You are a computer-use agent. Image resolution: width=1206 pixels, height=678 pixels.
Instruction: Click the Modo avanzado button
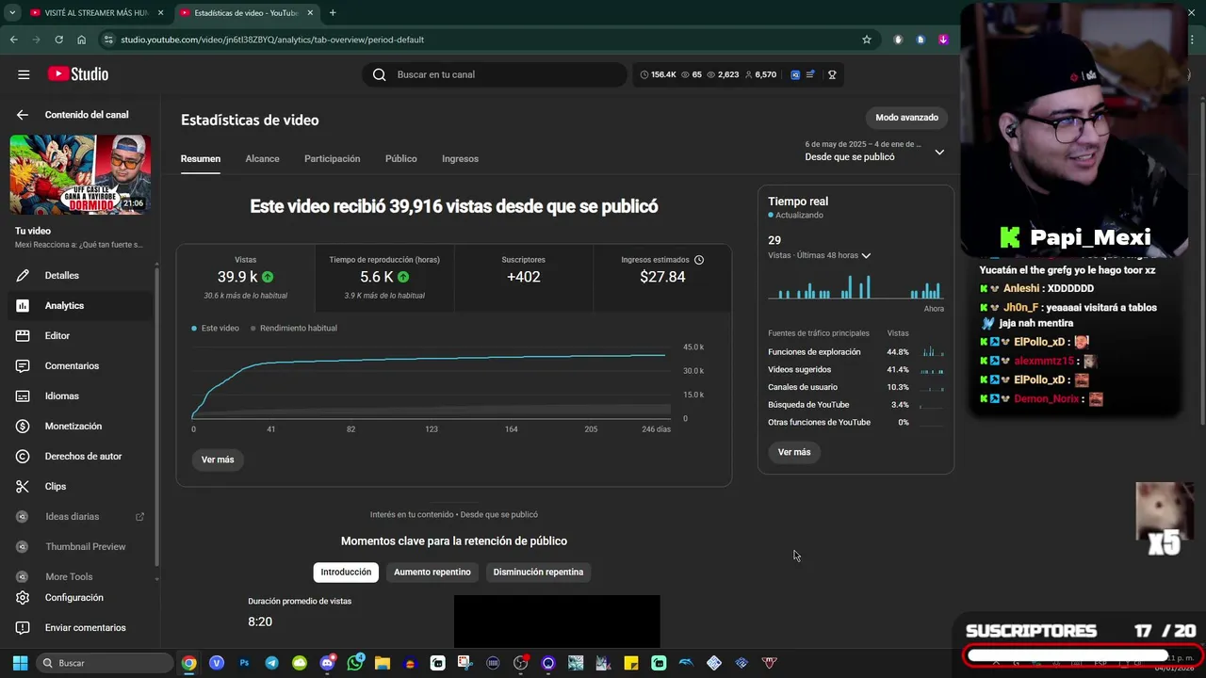pos(906,118)
